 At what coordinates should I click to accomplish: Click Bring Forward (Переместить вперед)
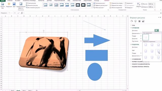tap(116, 3)
